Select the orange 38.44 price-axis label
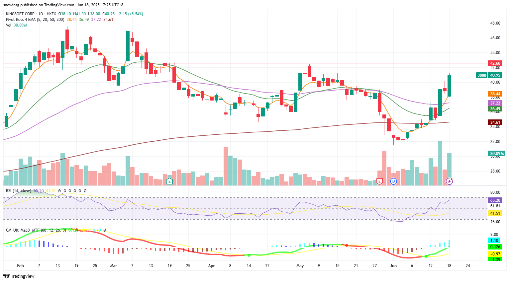This screenshot has height=282, width=510. (x=495, y=94)
